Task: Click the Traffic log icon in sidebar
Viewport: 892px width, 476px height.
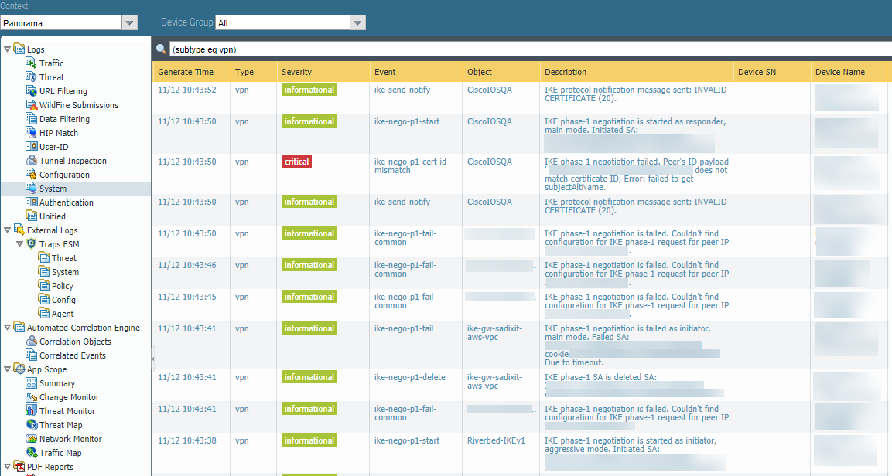Action: pyautogui.click(x=32, y=63)
